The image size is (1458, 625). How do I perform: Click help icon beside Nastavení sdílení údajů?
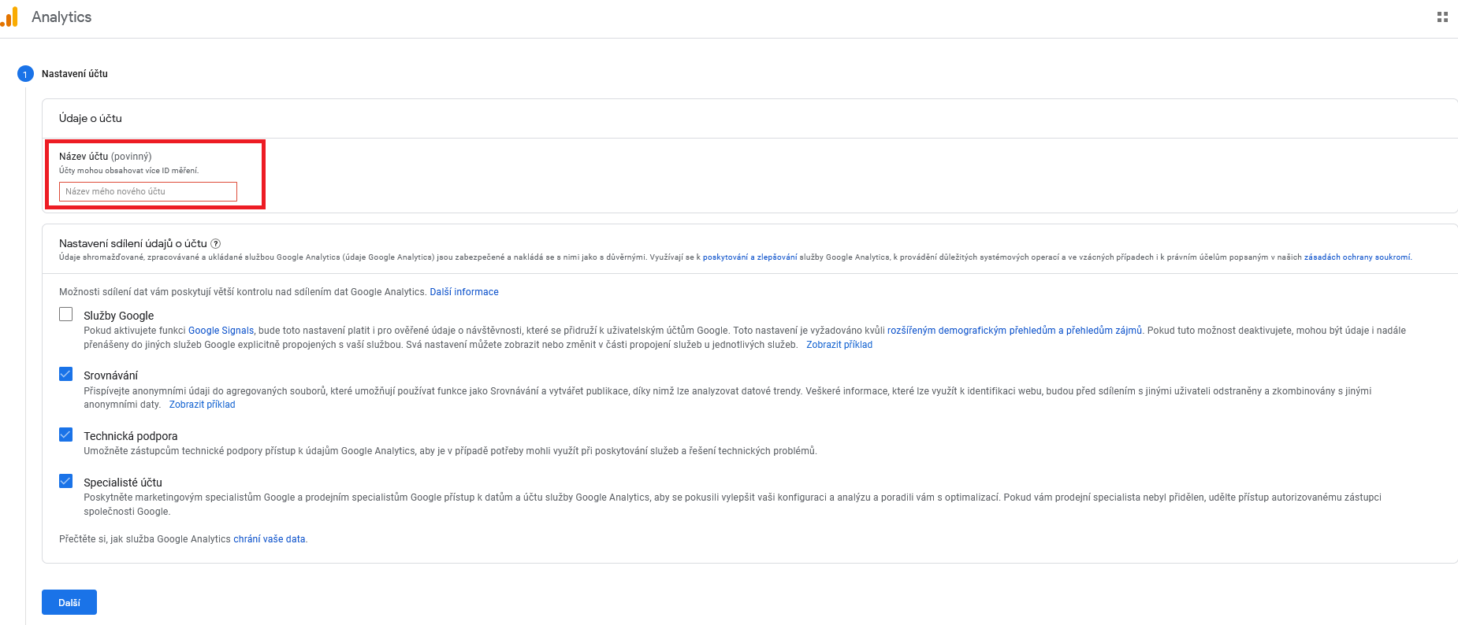216,244
